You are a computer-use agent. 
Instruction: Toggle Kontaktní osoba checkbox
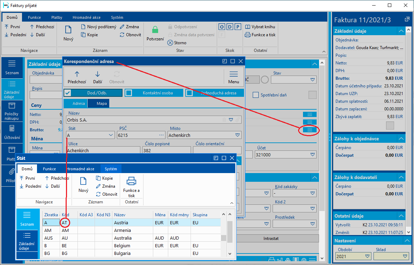click(128, 93)
